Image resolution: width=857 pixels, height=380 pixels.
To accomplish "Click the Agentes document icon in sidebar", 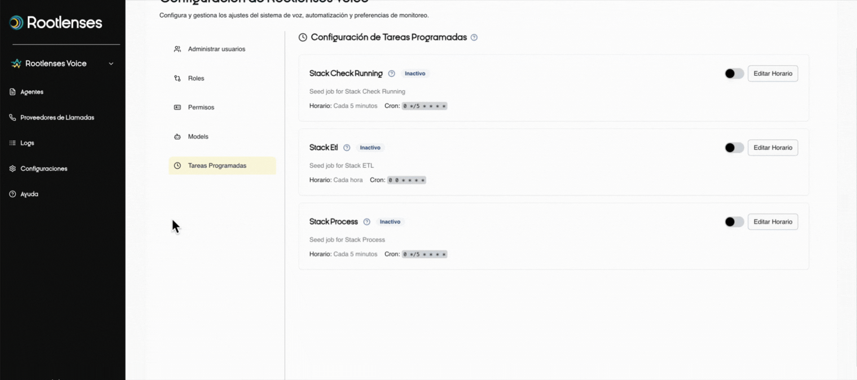I will 13,92.
